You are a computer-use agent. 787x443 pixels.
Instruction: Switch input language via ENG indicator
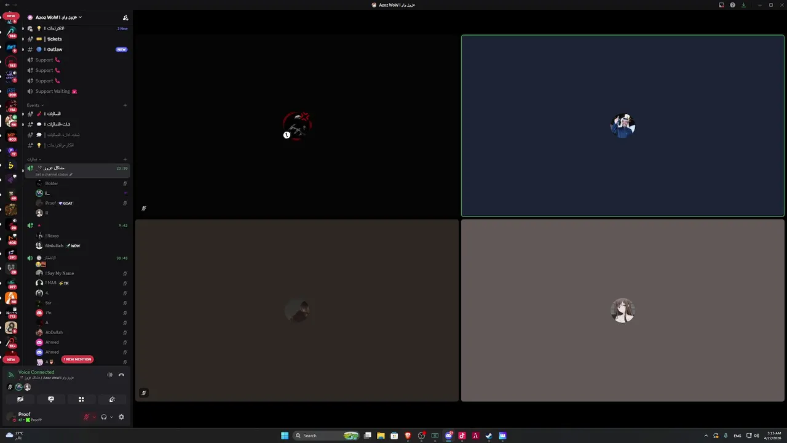pyautogui.click(x=737, y=436)
